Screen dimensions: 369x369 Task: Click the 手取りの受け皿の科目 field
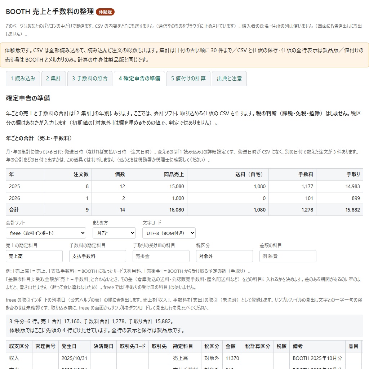click(161, 256)
